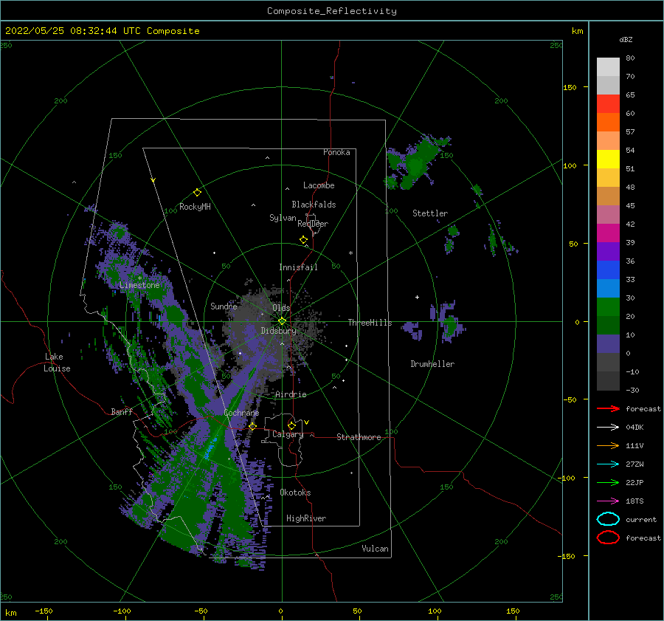Image resolution: width=664 pixels, height=621 pixels.
Task: Pick the red 65 dBZ swatch
Action: point(608,103)
